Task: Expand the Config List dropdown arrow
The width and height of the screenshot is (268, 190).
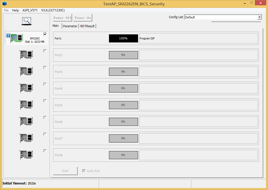Action: tap(259, 17)
